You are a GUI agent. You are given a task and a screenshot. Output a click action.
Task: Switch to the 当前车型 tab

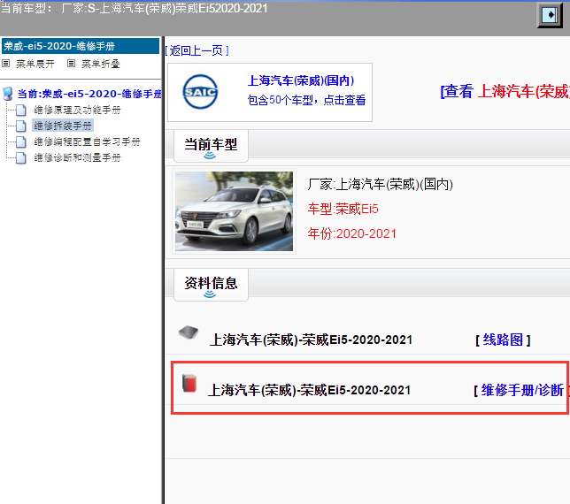[x=211, y=146]
